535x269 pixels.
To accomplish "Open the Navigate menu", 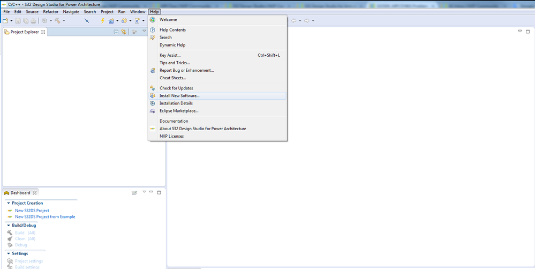I will click(x=71, y=12).
